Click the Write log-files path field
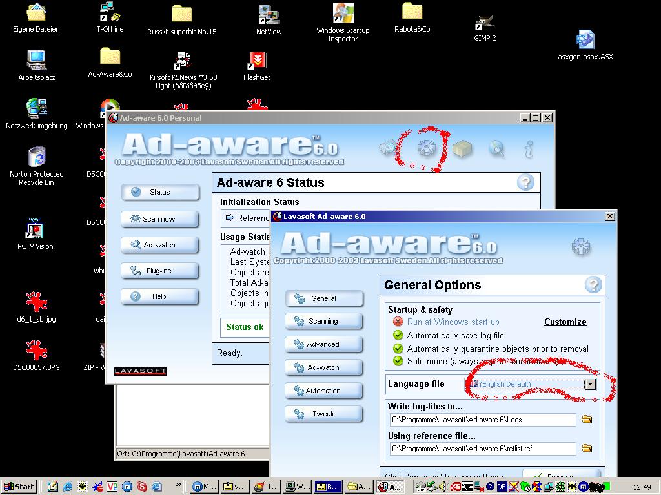This screenshot has width=661, height=495. 483,420
